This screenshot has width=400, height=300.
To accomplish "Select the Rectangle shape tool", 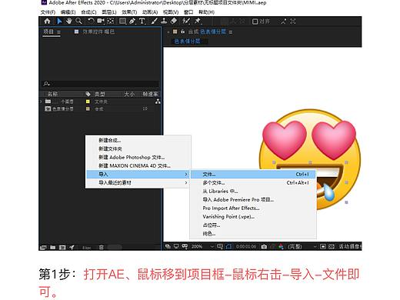I will [x=123, y=22].
